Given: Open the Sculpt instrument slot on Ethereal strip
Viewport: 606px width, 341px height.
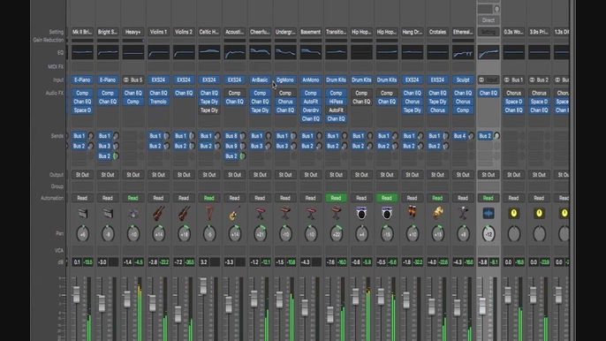Looking at the screenshot, I should tap(463, 80).
